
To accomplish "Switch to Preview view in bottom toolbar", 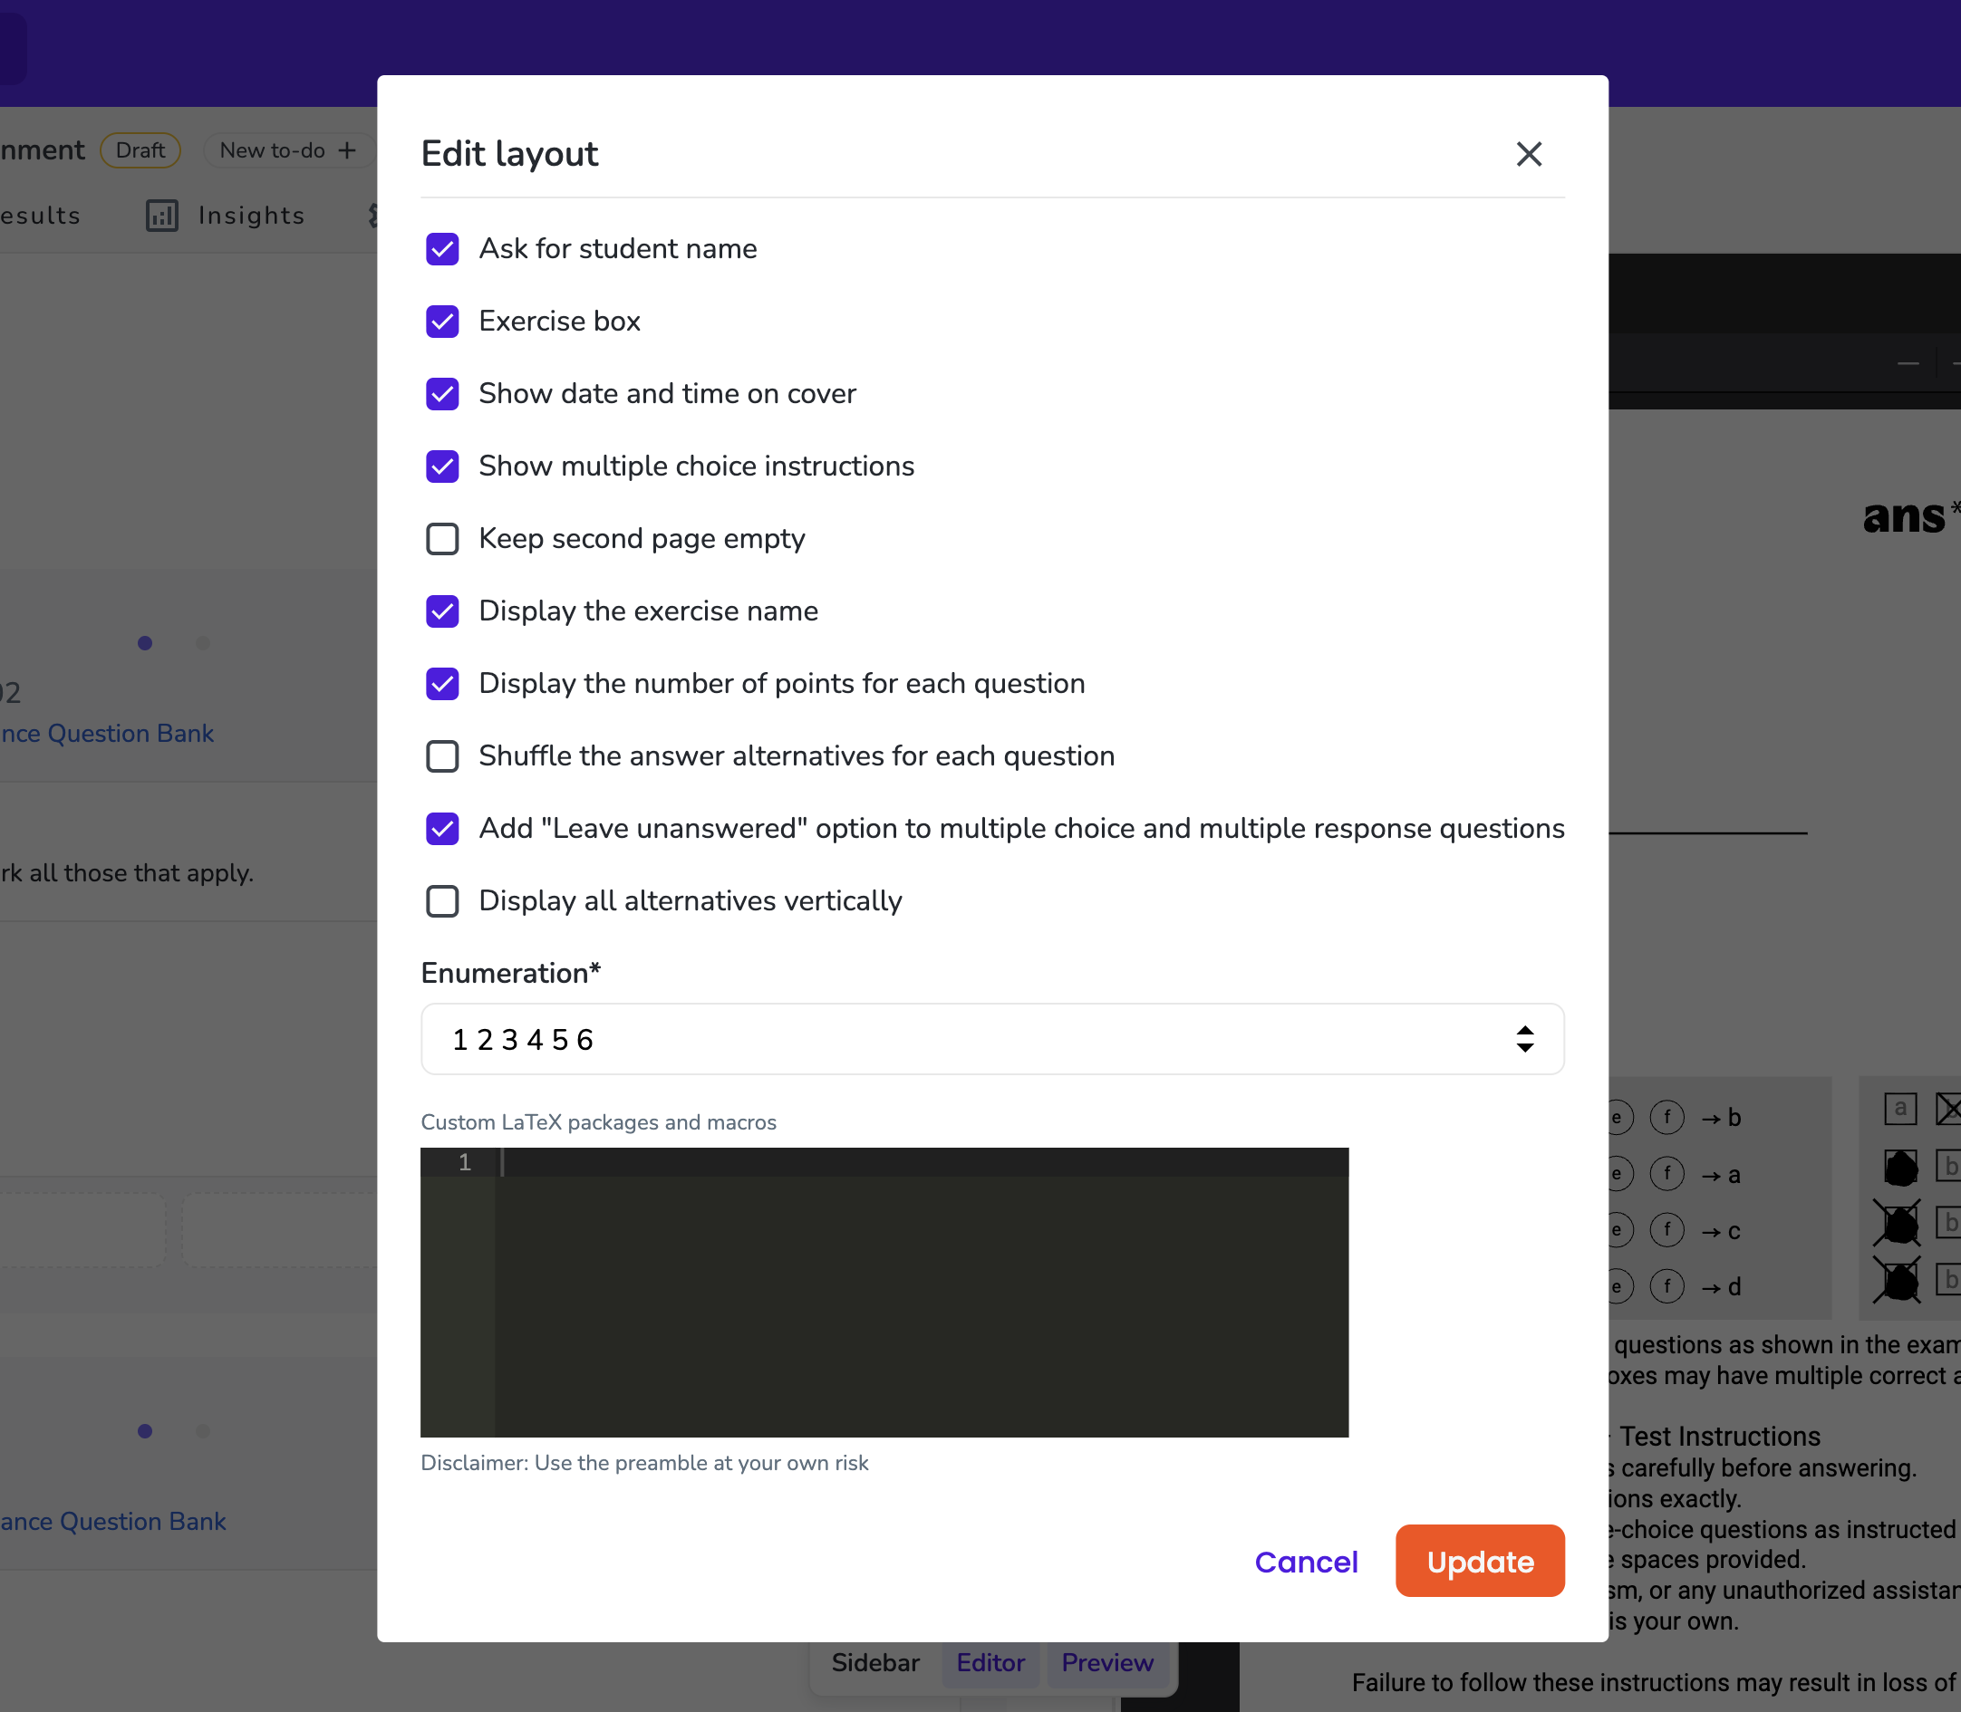I will [x=1107, y=1663].
